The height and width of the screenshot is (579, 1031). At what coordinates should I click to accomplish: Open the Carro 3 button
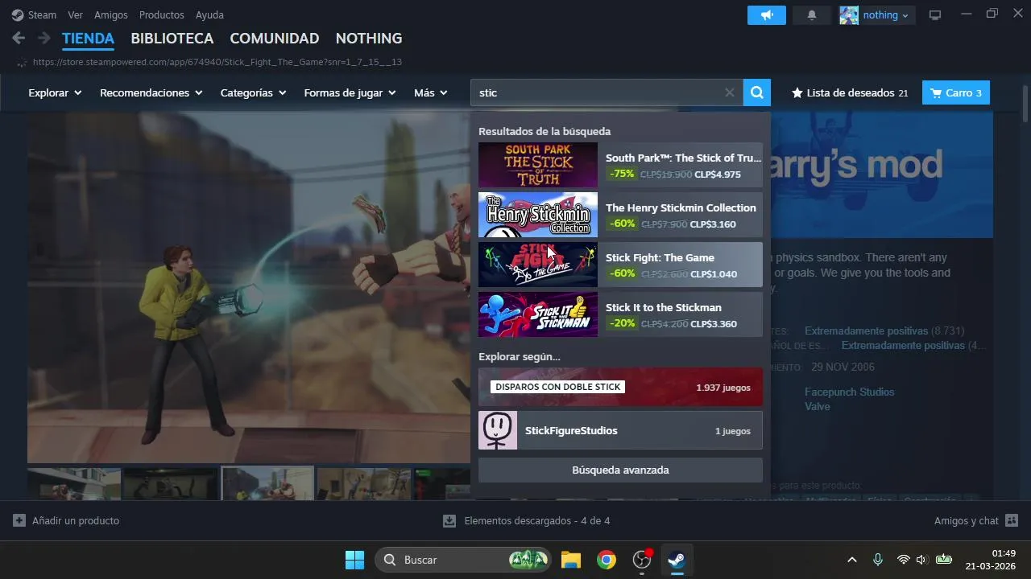coord(956,92)
